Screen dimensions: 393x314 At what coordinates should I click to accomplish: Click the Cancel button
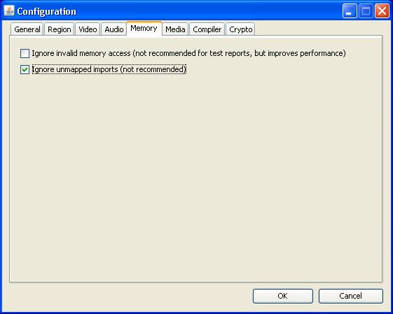point(351,296)
